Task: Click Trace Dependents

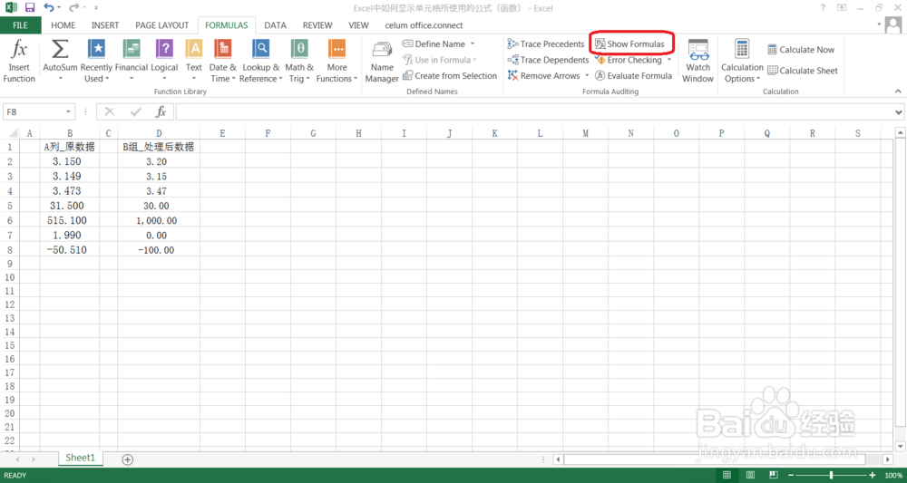Action: tap(548, 60)
